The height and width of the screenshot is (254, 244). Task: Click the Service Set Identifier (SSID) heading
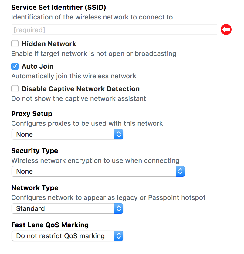[x=59, y=7]
